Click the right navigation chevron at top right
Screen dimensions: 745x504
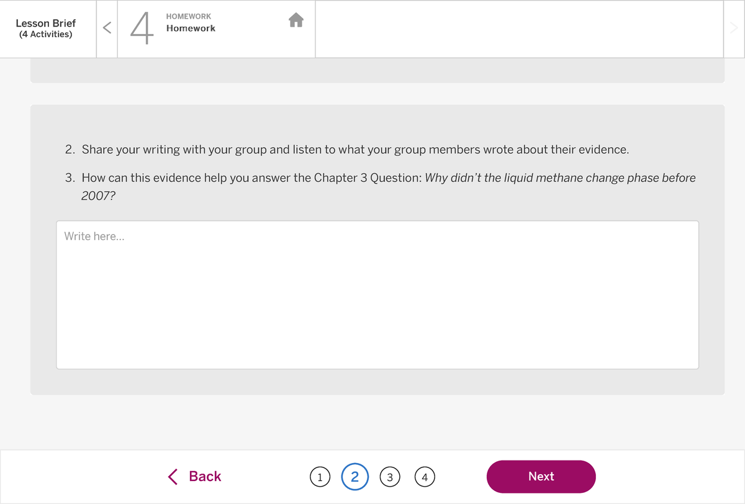734,27
